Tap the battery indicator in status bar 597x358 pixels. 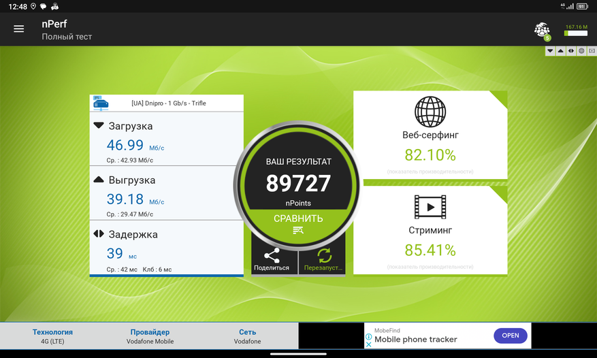[582, 6]
